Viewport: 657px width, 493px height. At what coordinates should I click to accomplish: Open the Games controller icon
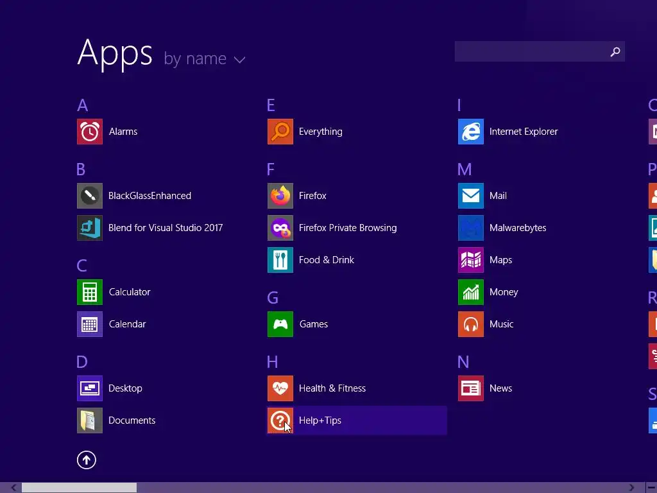[x=280, y=324]
